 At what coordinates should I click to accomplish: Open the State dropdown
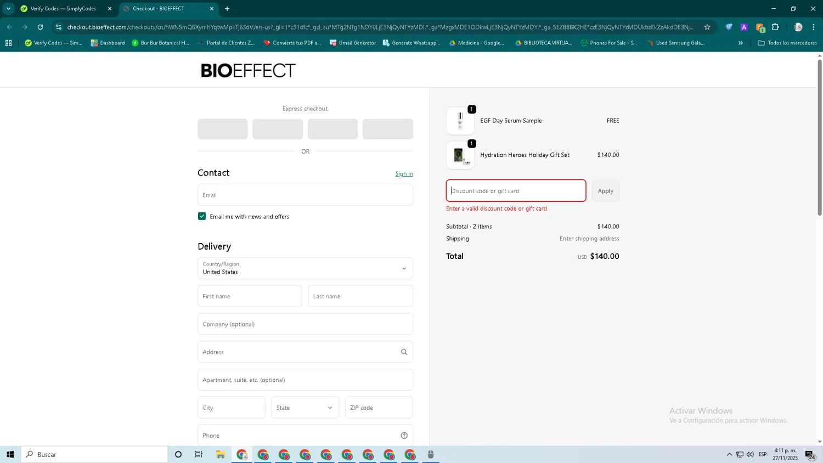(x=305, y=408)
